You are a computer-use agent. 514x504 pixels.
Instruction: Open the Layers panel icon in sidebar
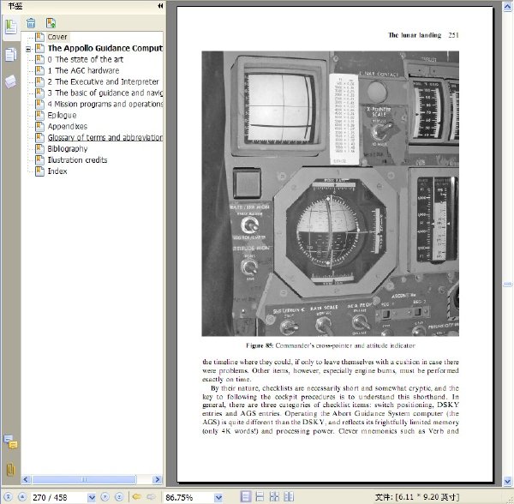pyautogui.click(x=10, y=81)
